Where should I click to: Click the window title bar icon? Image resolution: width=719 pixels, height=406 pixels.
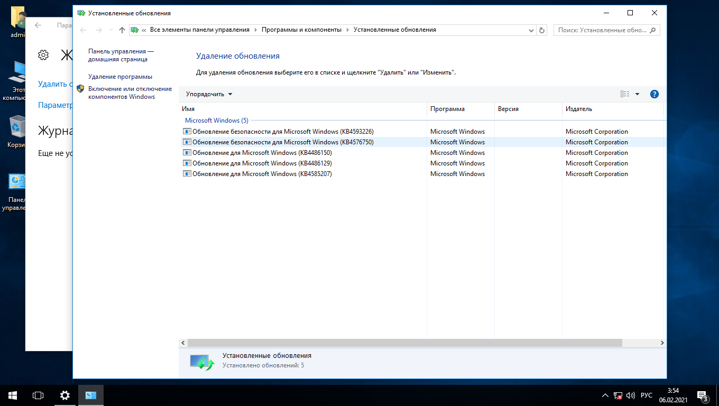(81, 13)
